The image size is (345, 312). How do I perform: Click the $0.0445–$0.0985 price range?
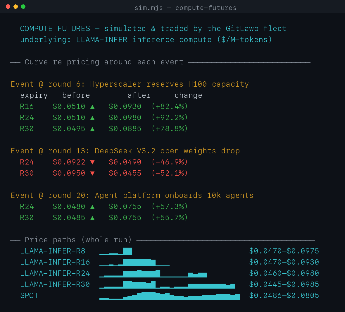pos(284,284)
